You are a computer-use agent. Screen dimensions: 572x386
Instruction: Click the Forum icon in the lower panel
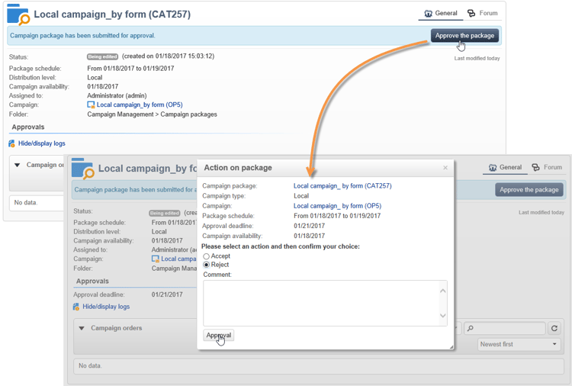[x=535, y=167]
